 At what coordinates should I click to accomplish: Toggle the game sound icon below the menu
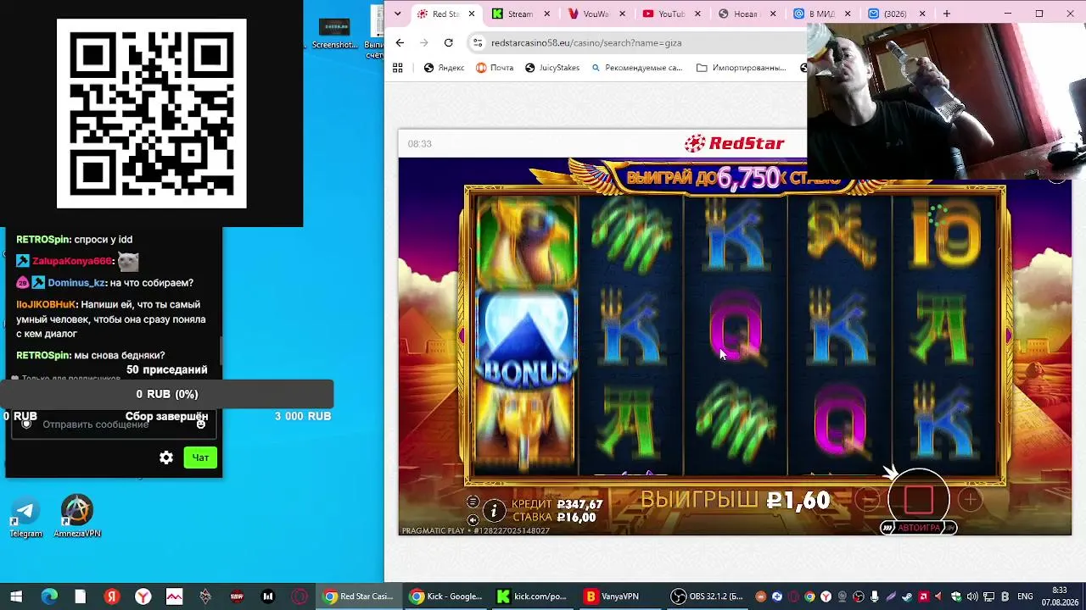473,519
